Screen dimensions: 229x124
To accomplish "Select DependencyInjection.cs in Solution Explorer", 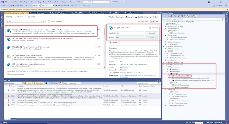I will pos(178,105).
